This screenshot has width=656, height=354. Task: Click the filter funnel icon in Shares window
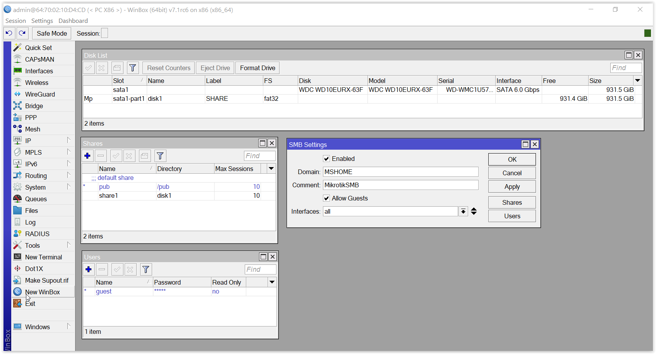pos(160,156)
